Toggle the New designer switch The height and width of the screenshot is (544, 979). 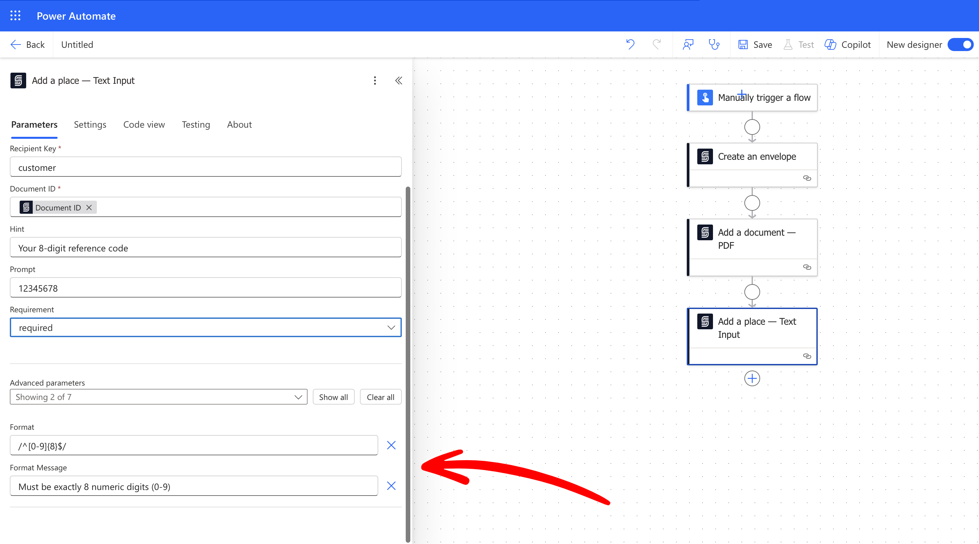click(960, 45)
